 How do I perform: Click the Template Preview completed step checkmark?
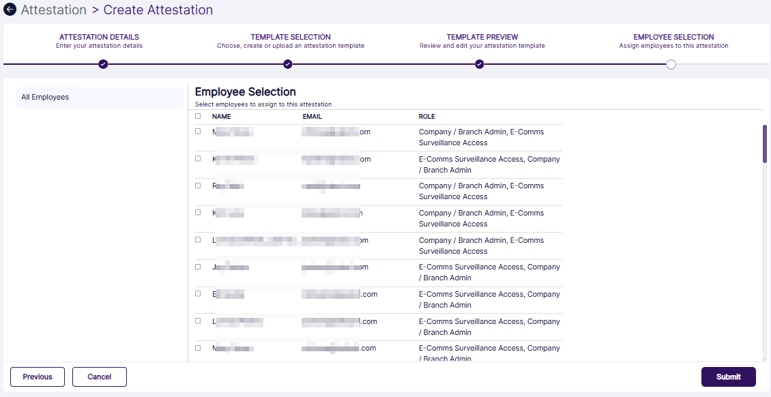[x=479, y=65]
